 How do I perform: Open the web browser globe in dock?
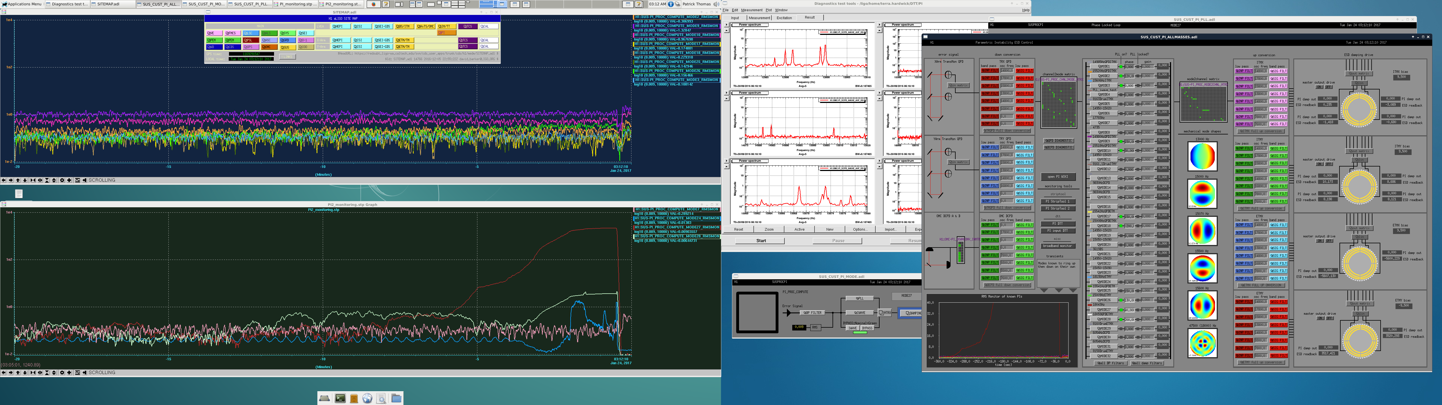(367, 398)
